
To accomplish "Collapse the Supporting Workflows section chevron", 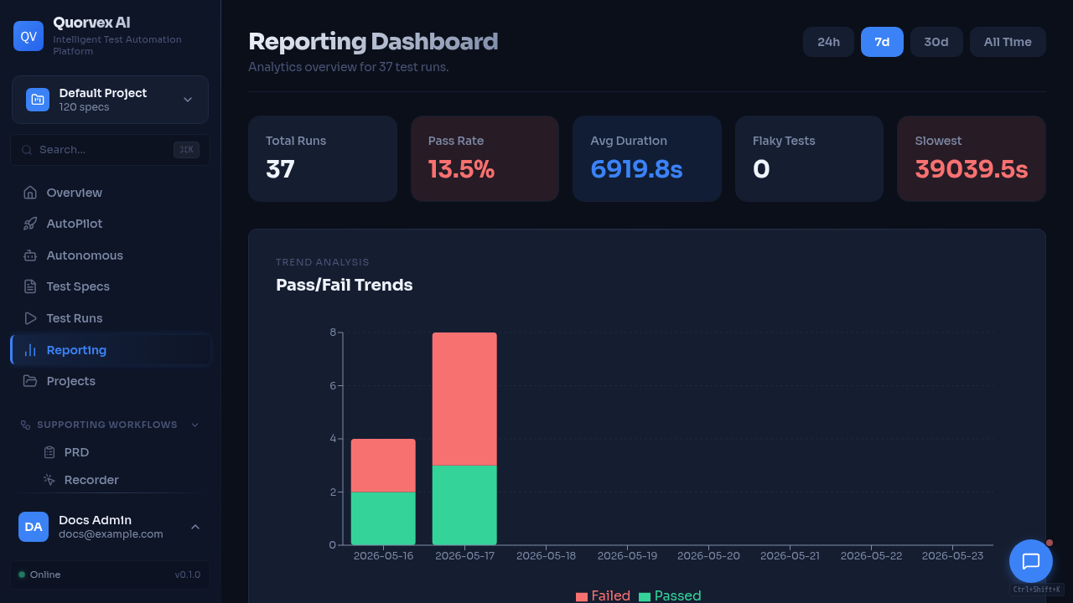I will click(x=194, y=425).
